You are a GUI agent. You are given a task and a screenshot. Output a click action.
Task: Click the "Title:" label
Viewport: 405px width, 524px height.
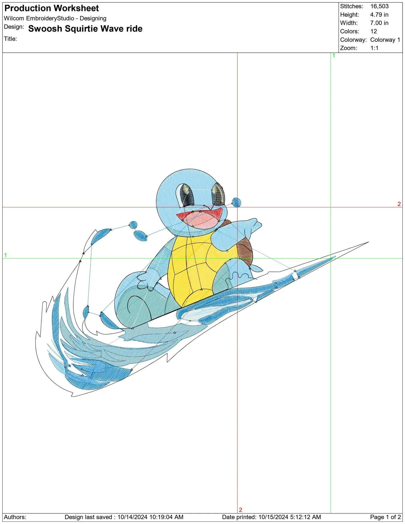coord(10,39)
